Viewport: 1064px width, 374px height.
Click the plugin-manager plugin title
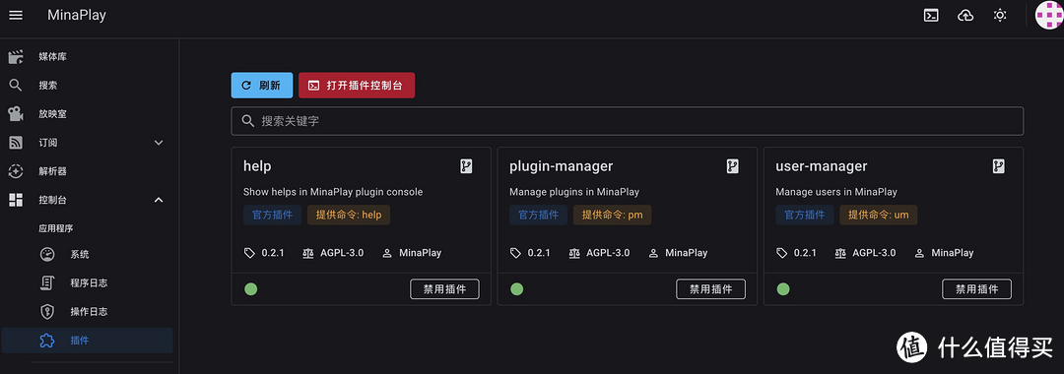click(x=562, y=166)
